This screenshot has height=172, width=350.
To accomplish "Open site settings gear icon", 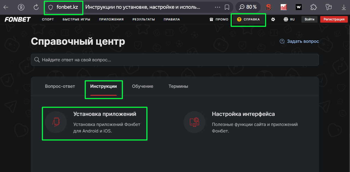I will 273,19.
